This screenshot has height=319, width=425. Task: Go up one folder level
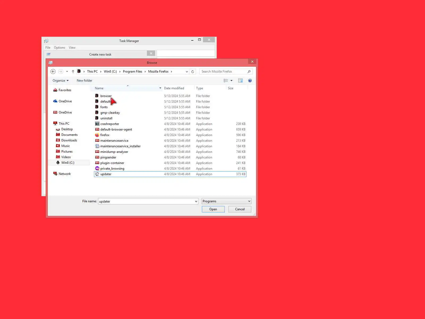click(73, 72)
